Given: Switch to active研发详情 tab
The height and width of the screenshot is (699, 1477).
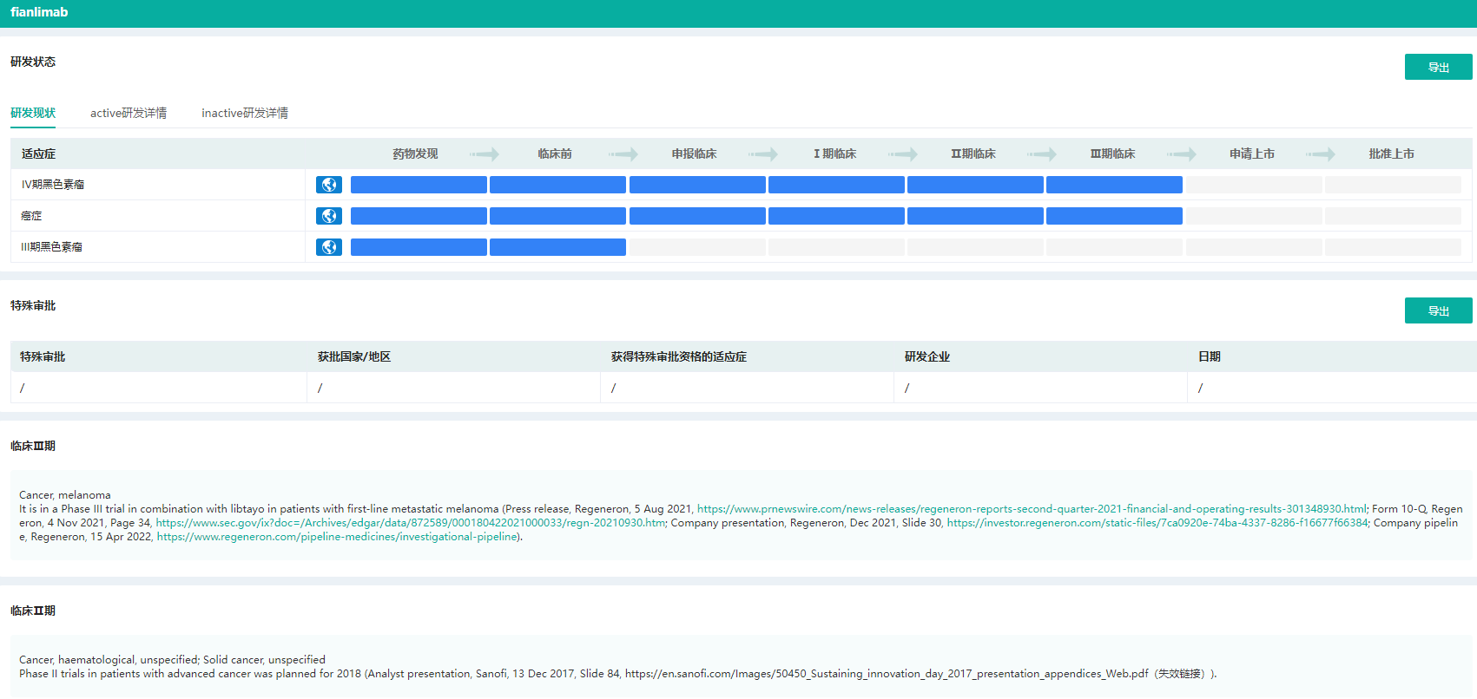Looking at the screenshot, I should 129,113.
